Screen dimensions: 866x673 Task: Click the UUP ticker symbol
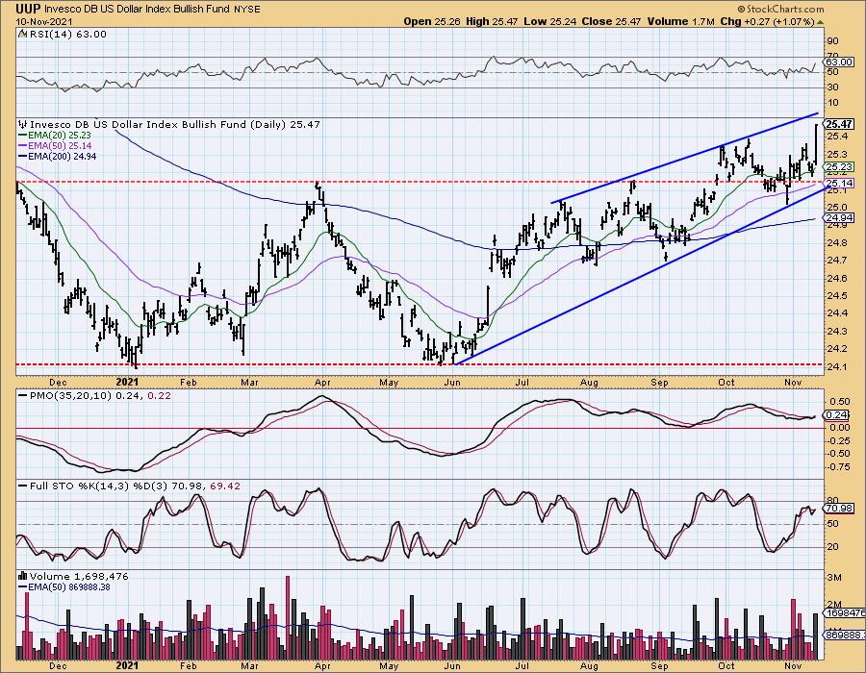pyautogui.click(x=29, y=9)
